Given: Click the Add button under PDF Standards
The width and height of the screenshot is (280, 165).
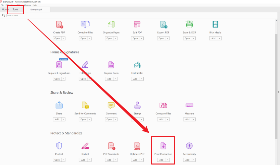Looking at the screenshot, I should 109,160.
